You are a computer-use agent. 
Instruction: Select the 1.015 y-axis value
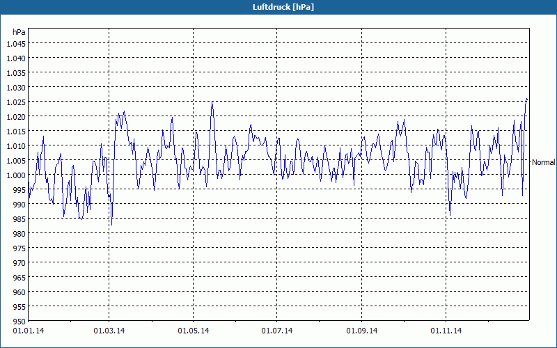coord(16,132)
